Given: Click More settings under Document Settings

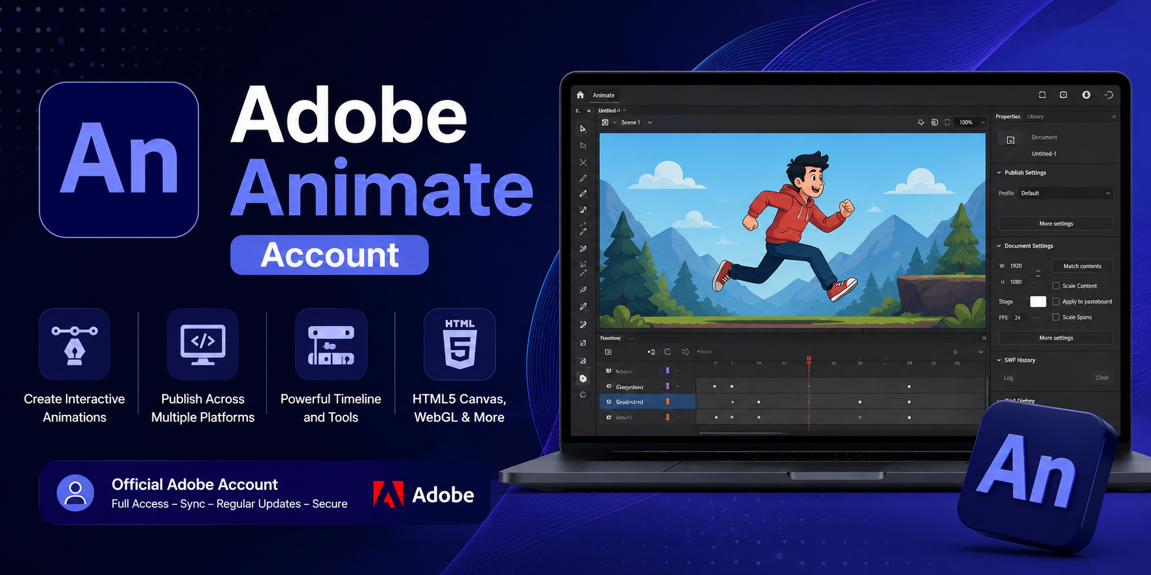Looking at the screenshot, I should point(1056,338).
